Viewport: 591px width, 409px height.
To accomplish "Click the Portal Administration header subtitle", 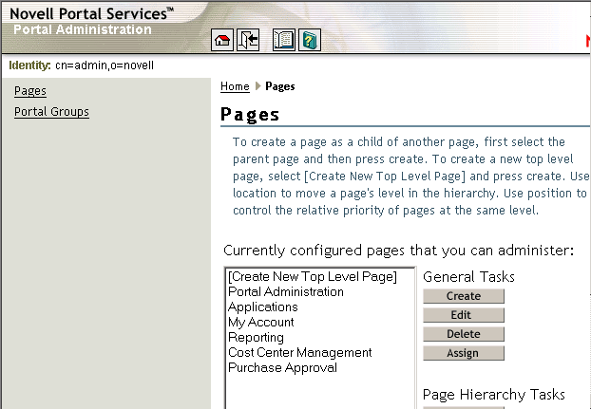I will tap(83, 29).
